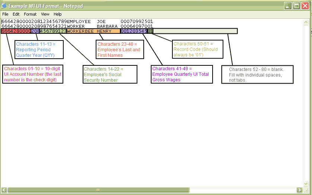Maximize the Notepad window
Screen dimensions: 312x195
296,6
